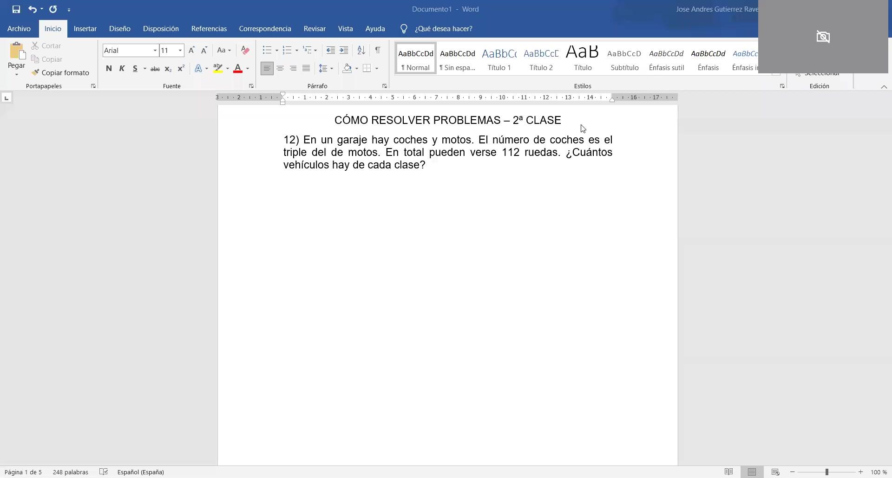Click the text effects icon
The image size is (892, 478).
pyautogui.click(x=198, y=69)
